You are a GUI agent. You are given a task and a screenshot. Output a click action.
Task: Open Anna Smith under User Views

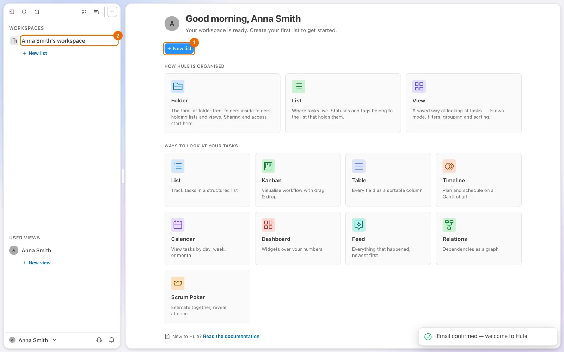click(x=36, y=250)
